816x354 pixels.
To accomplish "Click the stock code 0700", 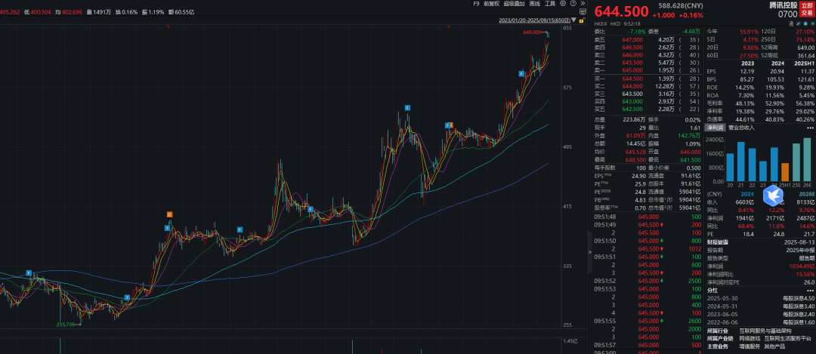I will point(787,14).
